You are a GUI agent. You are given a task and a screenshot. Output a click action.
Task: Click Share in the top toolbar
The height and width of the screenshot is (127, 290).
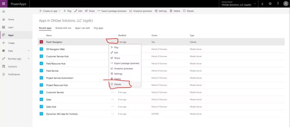90,11
